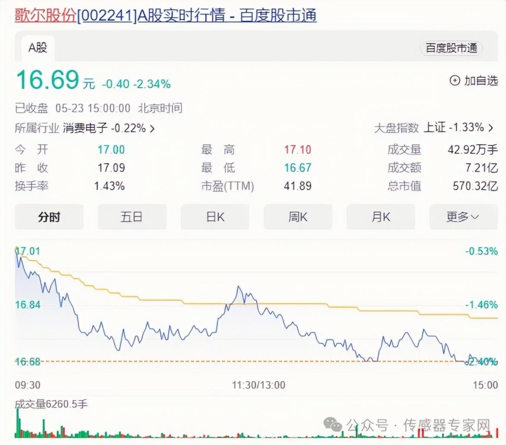Switch to the 五日 chart tab
Image resolution: width=506 pixels, height=445 pixels.
pos(132,216)
